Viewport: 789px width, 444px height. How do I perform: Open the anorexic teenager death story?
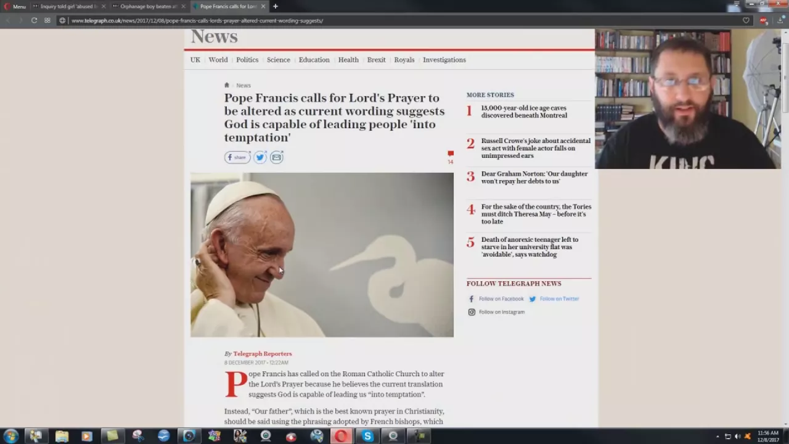529,247
